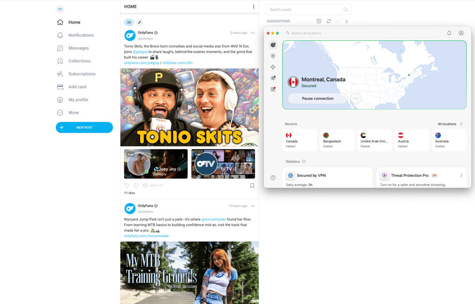
Task: Like the Tonio Skits post with heart icon
Action: pos(127,186)
